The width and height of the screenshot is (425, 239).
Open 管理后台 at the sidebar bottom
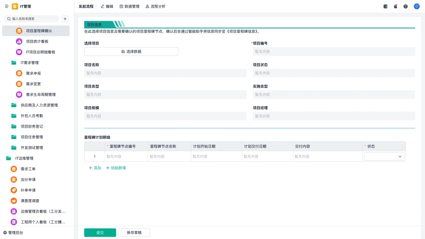(x=13, y=233)
